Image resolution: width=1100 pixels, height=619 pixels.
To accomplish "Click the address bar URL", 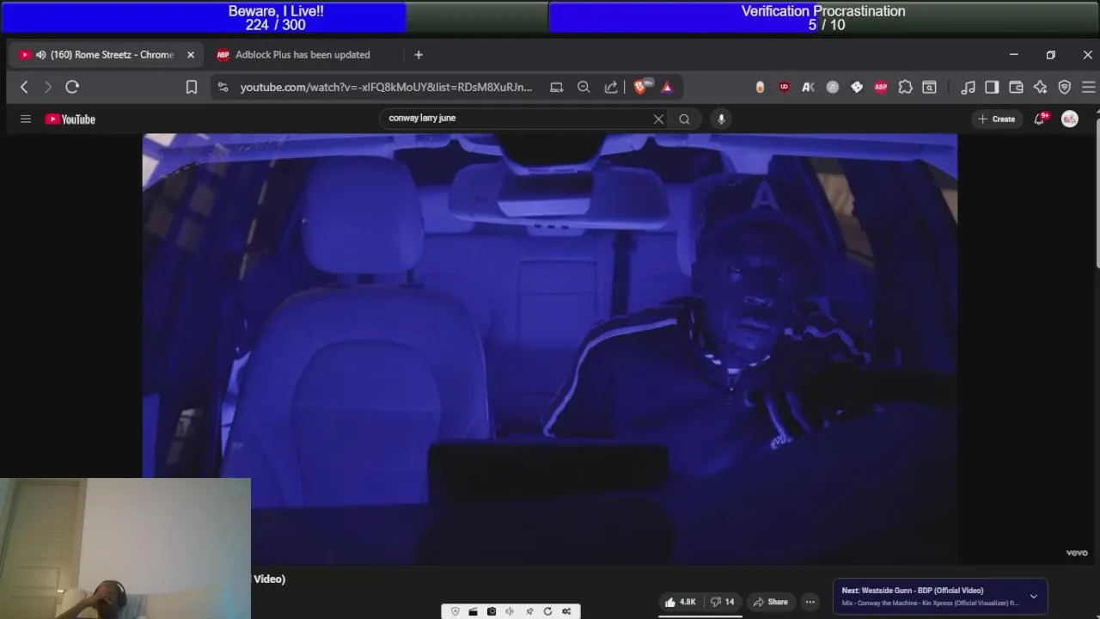I will pyautogui.click(x=386, y=87).
